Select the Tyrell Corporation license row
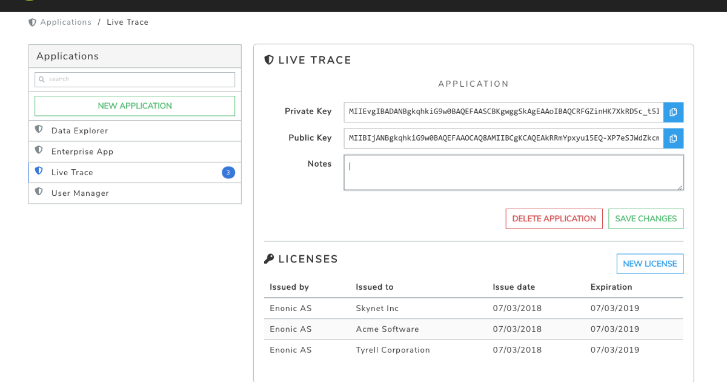Screen dimensions: 727x382 [474, 350]
